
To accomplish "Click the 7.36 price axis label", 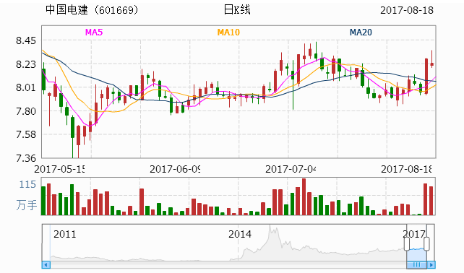I will point(26,158).
